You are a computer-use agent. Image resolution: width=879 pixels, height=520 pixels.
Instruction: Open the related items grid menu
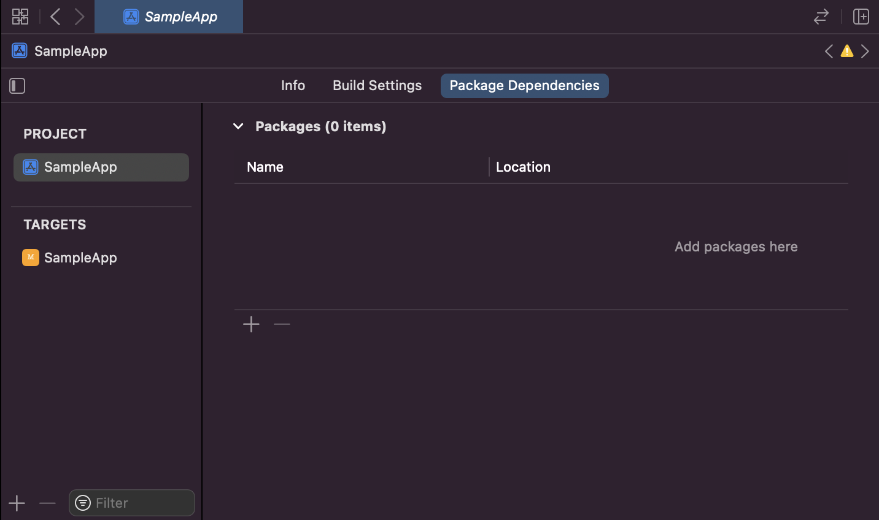pyautogui.click(x=20, y=17)
